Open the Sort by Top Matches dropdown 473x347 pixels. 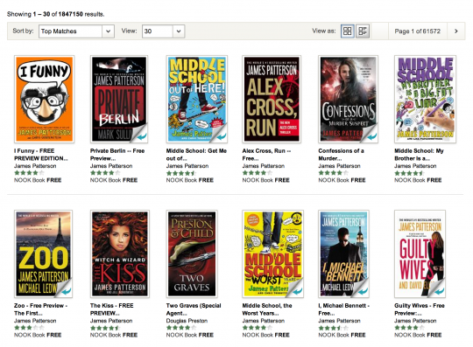click(x=76, y=31)
